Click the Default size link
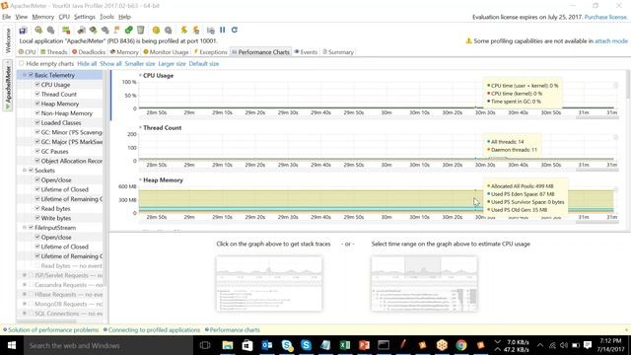631x355 pixels. pos(204,63)
